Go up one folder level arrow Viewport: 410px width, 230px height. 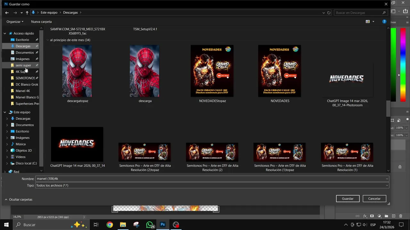27,13
